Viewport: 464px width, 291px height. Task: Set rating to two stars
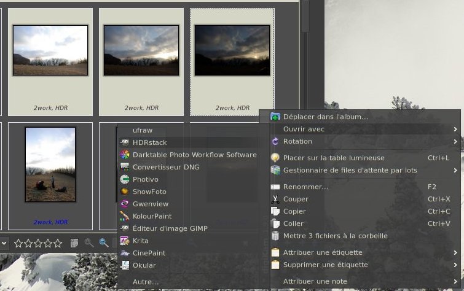point(28,243)
